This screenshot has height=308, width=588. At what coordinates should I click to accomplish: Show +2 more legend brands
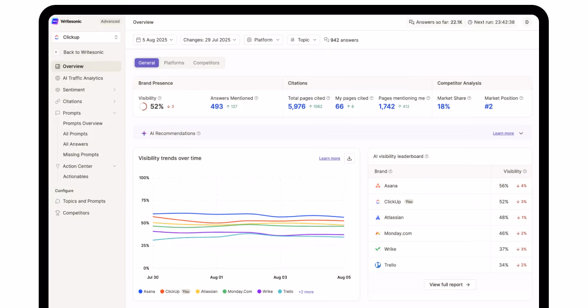point(306,292)
